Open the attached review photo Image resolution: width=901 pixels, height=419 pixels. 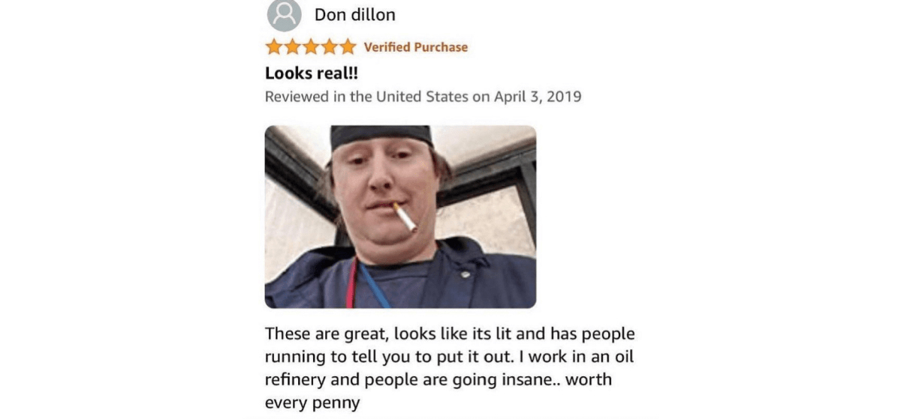[400, 217]
